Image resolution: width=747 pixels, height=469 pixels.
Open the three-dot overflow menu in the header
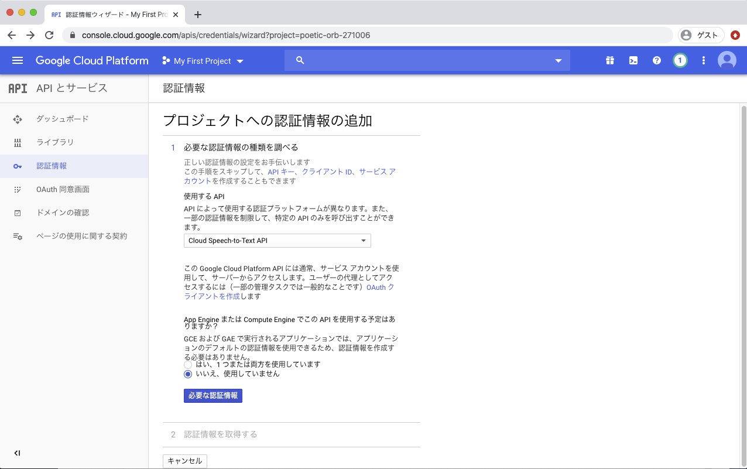coord(703,60)
